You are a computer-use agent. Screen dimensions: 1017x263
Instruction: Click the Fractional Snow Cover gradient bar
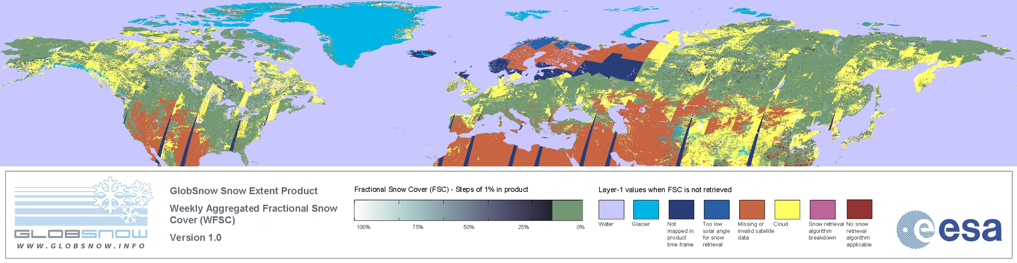(468, 210)
